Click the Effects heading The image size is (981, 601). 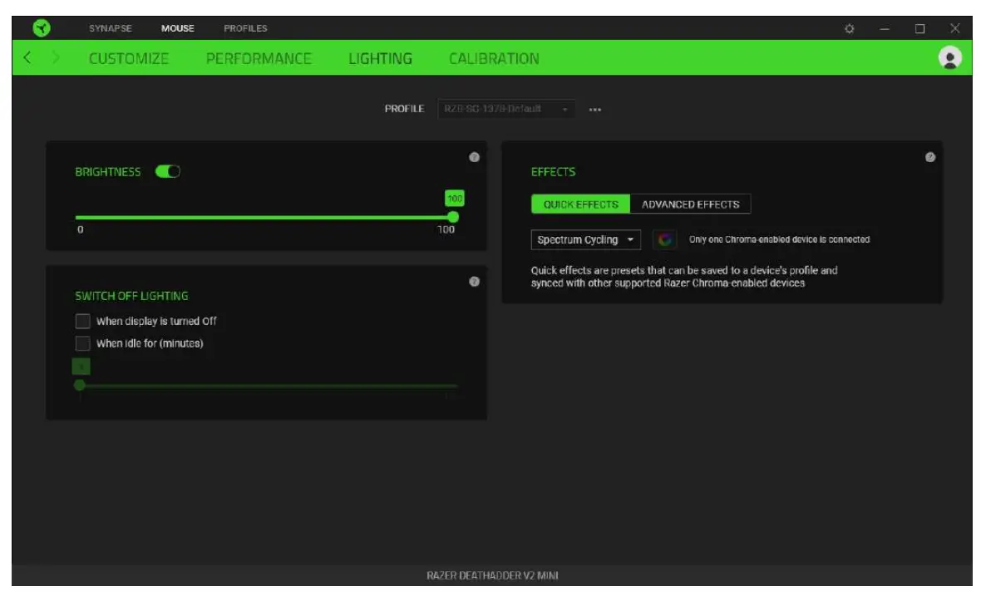pos(553,171)
